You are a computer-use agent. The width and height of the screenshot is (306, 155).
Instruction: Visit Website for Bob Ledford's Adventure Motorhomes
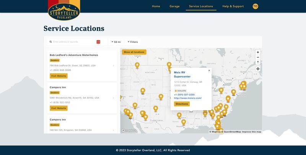pyautogui.click(x=59, y=76)
